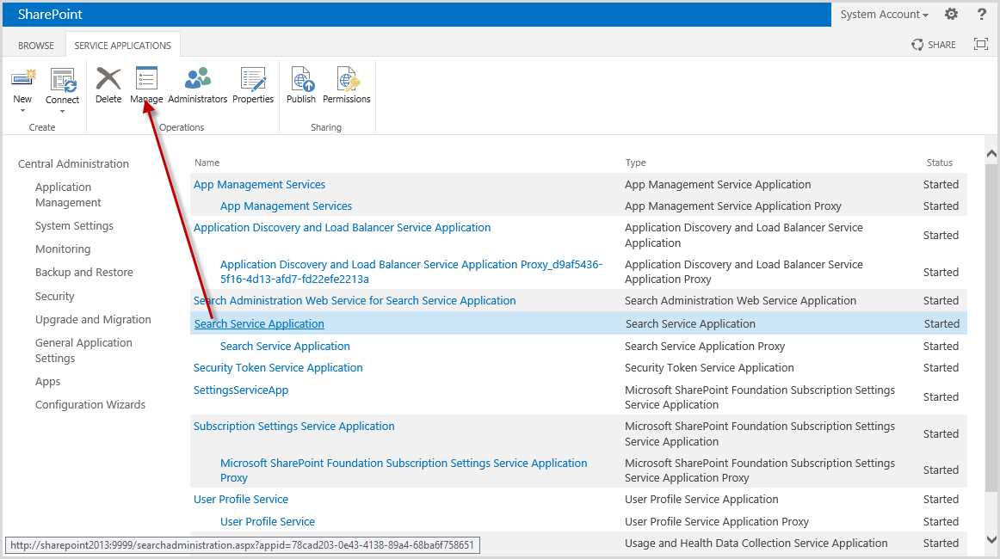Open the System Account dropdown
The height and width of the screenshot is (559, 1000).
coord(883,14)
